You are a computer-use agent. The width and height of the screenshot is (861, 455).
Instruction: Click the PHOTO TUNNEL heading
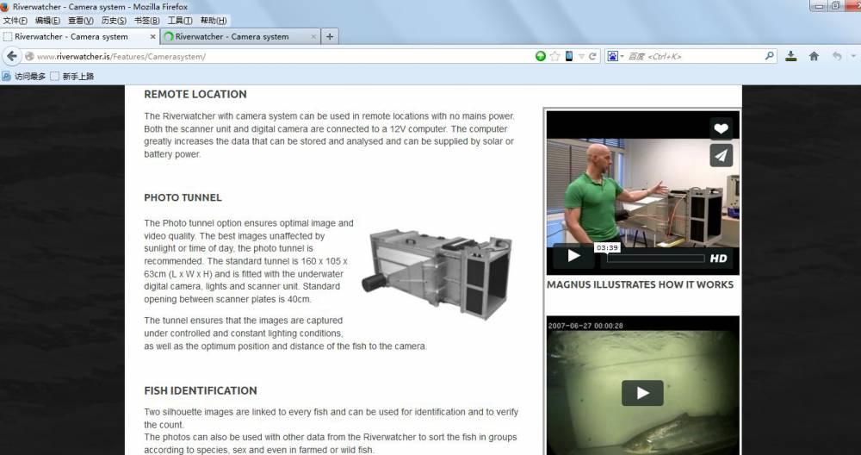[x=183, y=197]
